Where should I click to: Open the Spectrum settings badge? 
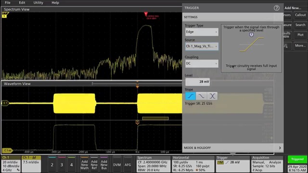coord(154,164)
